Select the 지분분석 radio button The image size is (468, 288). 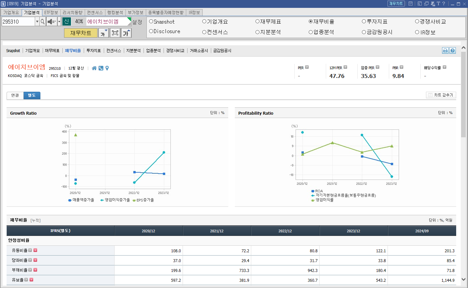coord(257,32)
